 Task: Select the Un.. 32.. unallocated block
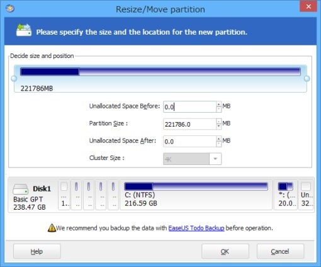306,195
